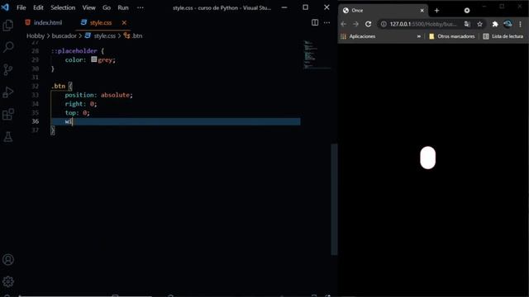Open editor More Actions ellipsis
Image resolution: width=529 pixels, height=297 pixels.
(x=327, y=22)
